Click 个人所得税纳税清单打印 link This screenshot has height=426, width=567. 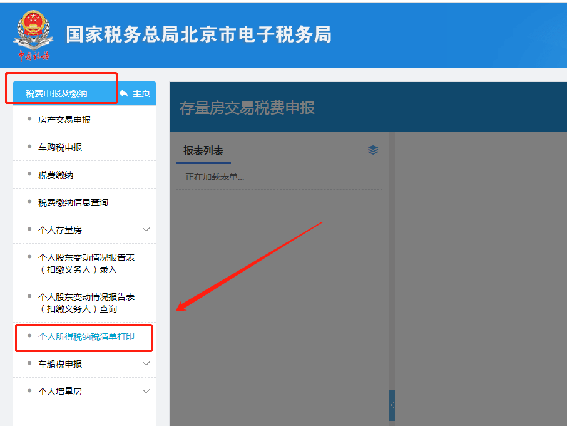coord(86,336)
